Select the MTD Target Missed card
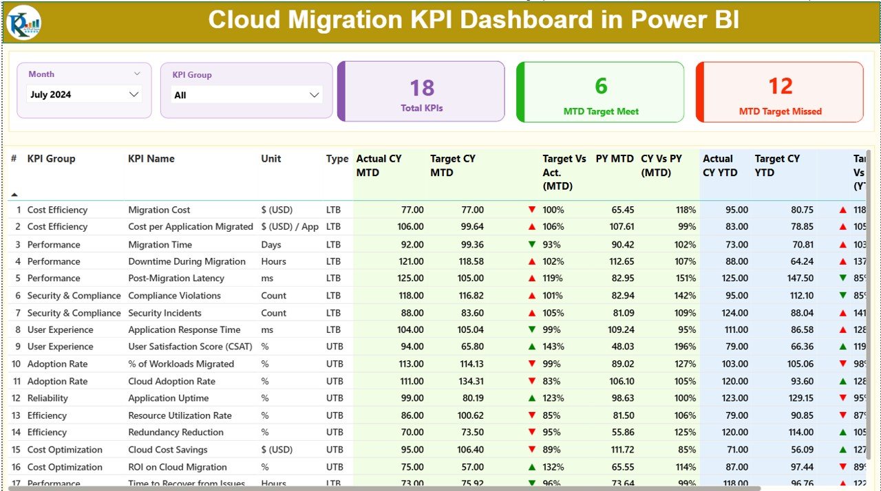The image size is (881, 491). point(779,92)
